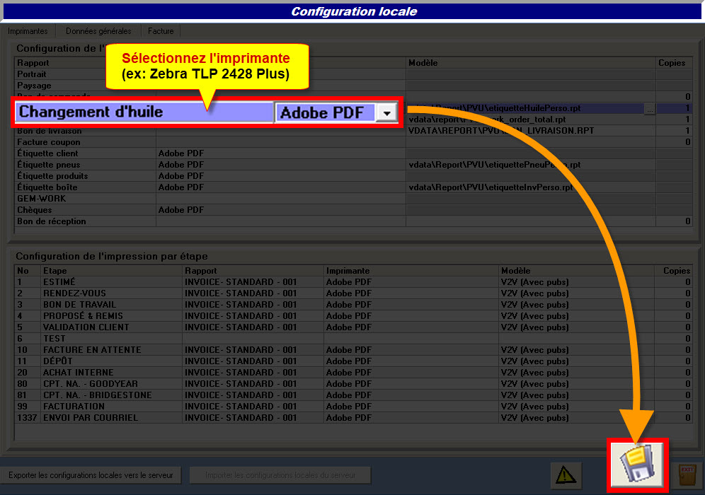Select the Étiquette pneus row label

click(85, 165)
